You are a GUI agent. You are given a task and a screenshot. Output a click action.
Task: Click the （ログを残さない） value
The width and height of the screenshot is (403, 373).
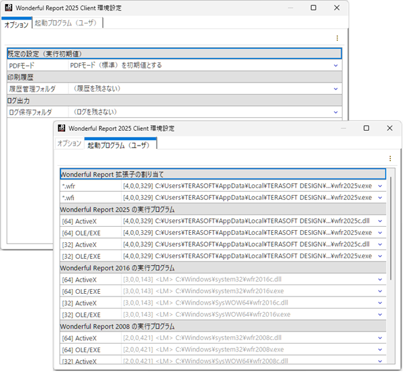point(95,112)
